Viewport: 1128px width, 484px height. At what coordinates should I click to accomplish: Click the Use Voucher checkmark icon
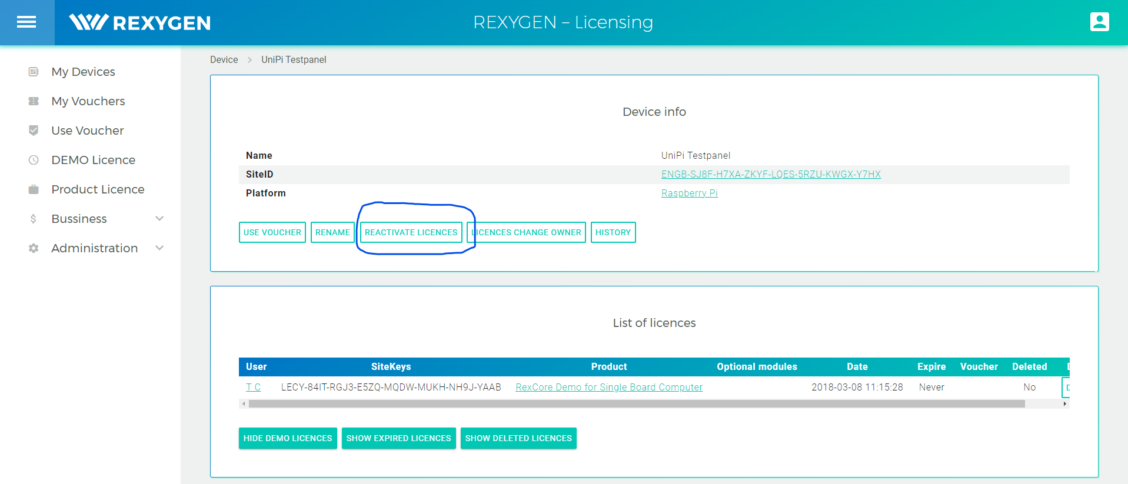pyautogui.click(x=34, y=131)
